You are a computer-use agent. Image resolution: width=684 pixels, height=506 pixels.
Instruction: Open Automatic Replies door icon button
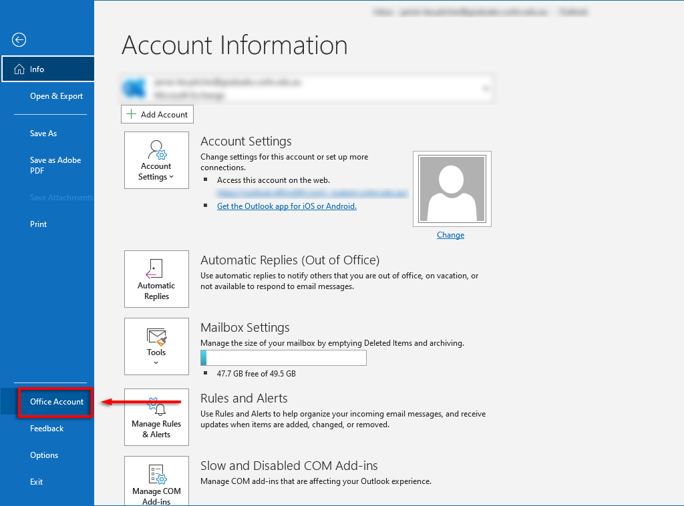156,268
